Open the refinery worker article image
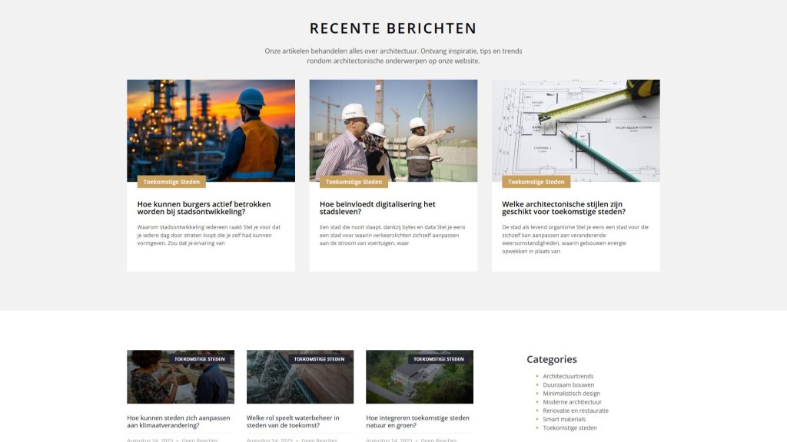Image resolution: width=787 pixels, height=442 pixels. (x=211, y=129)
